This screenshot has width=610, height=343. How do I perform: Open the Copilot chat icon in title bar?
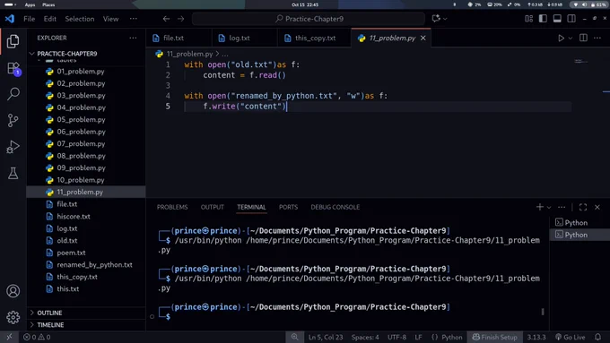[436, 19]
